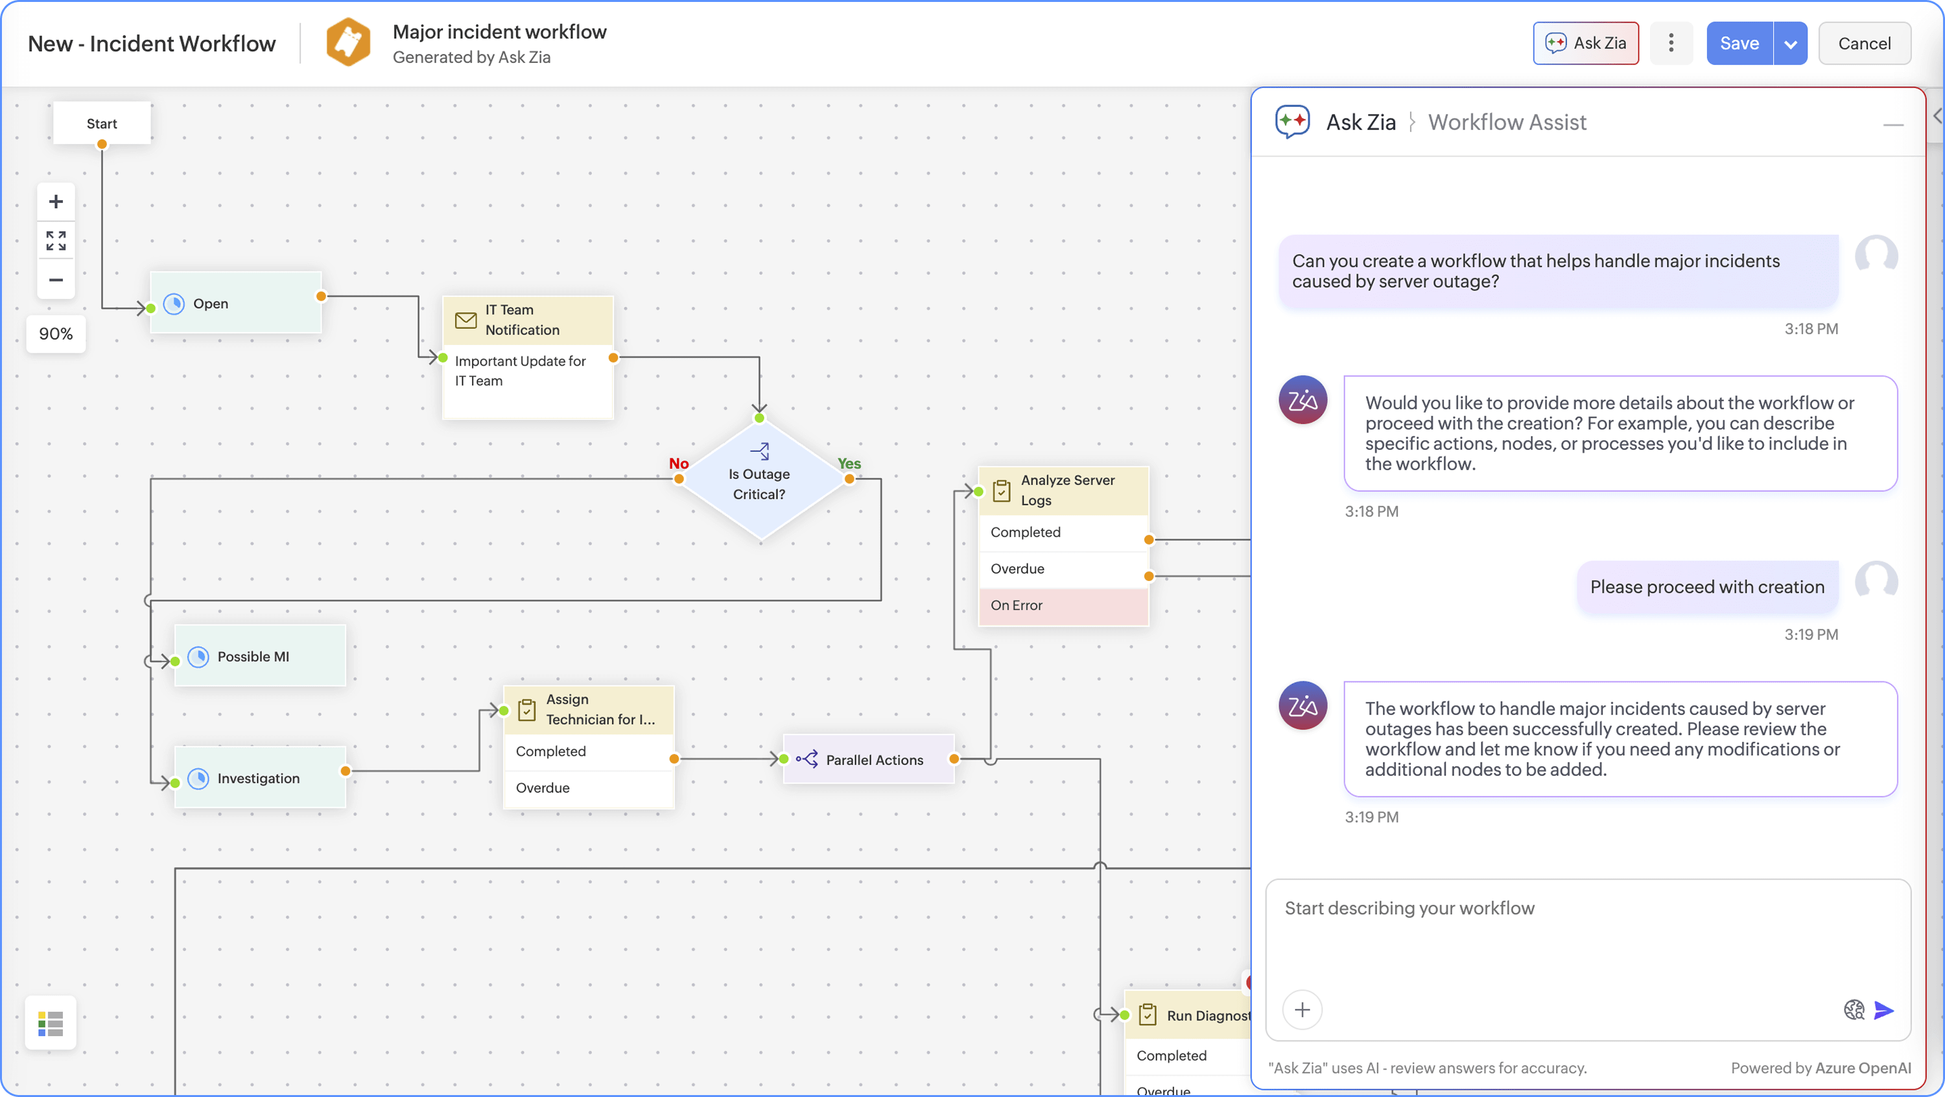Screen dimensions: 1945x1097
Task: Expand the Save dropdown arrow
Action: click(1790, 44)
